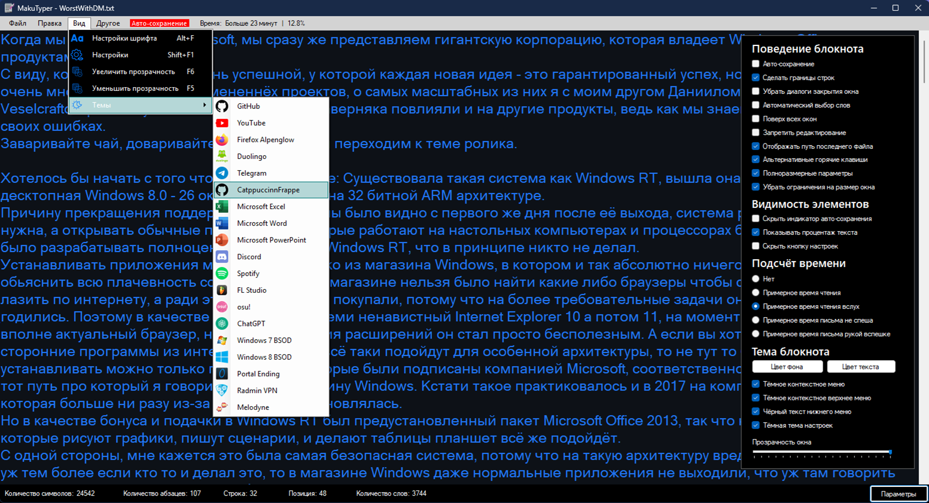Click Количество символов: 24542 status text

point(50,494)
